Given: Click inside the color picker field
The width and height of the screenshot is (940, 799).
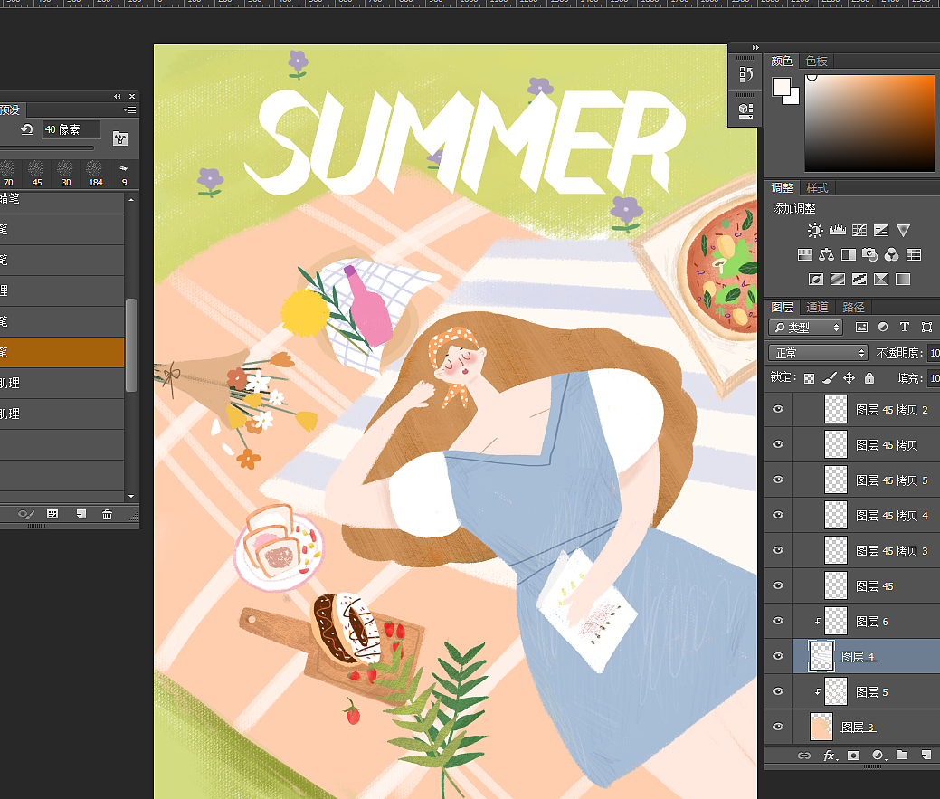Looking at the screenshot, I should click(x=869, y=123).
